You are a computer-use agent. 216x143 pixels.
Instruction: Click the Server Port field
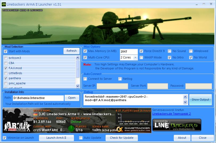[158, 86]
